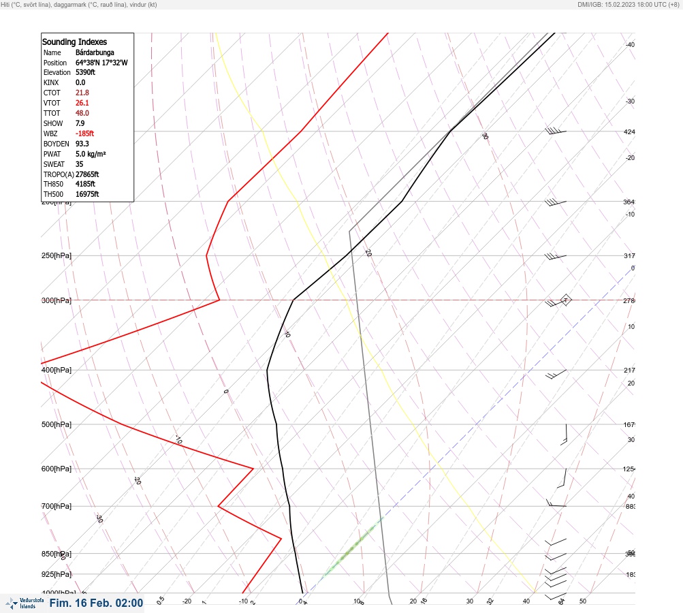Click the '424' height label on the right

[629, 131]
